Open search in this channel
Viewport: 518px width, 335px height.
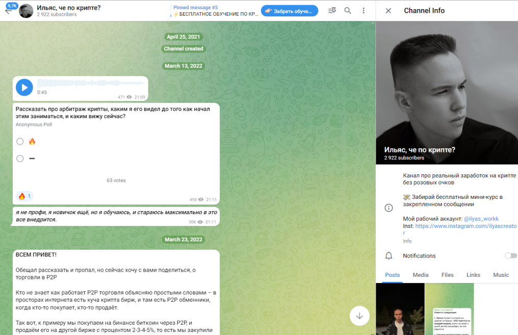[x=348, y=11]
